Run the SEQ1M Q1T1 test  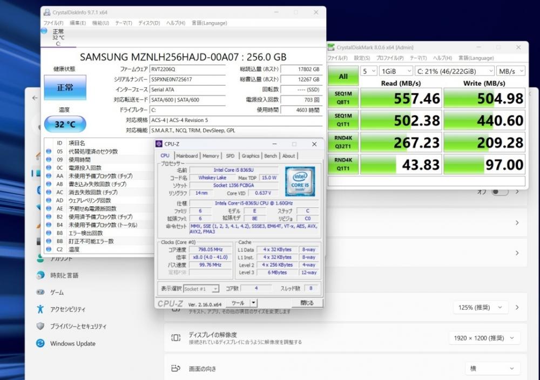tap(343, 120)
